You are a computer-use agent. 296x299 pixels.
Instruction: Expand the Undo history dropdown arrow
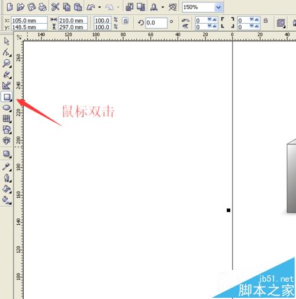pyautogui.click(x=99, y=7)
